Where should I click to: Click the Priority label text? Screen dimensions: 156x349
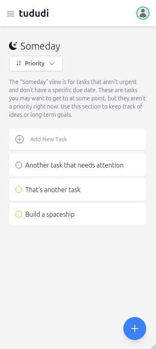(35, 63)
